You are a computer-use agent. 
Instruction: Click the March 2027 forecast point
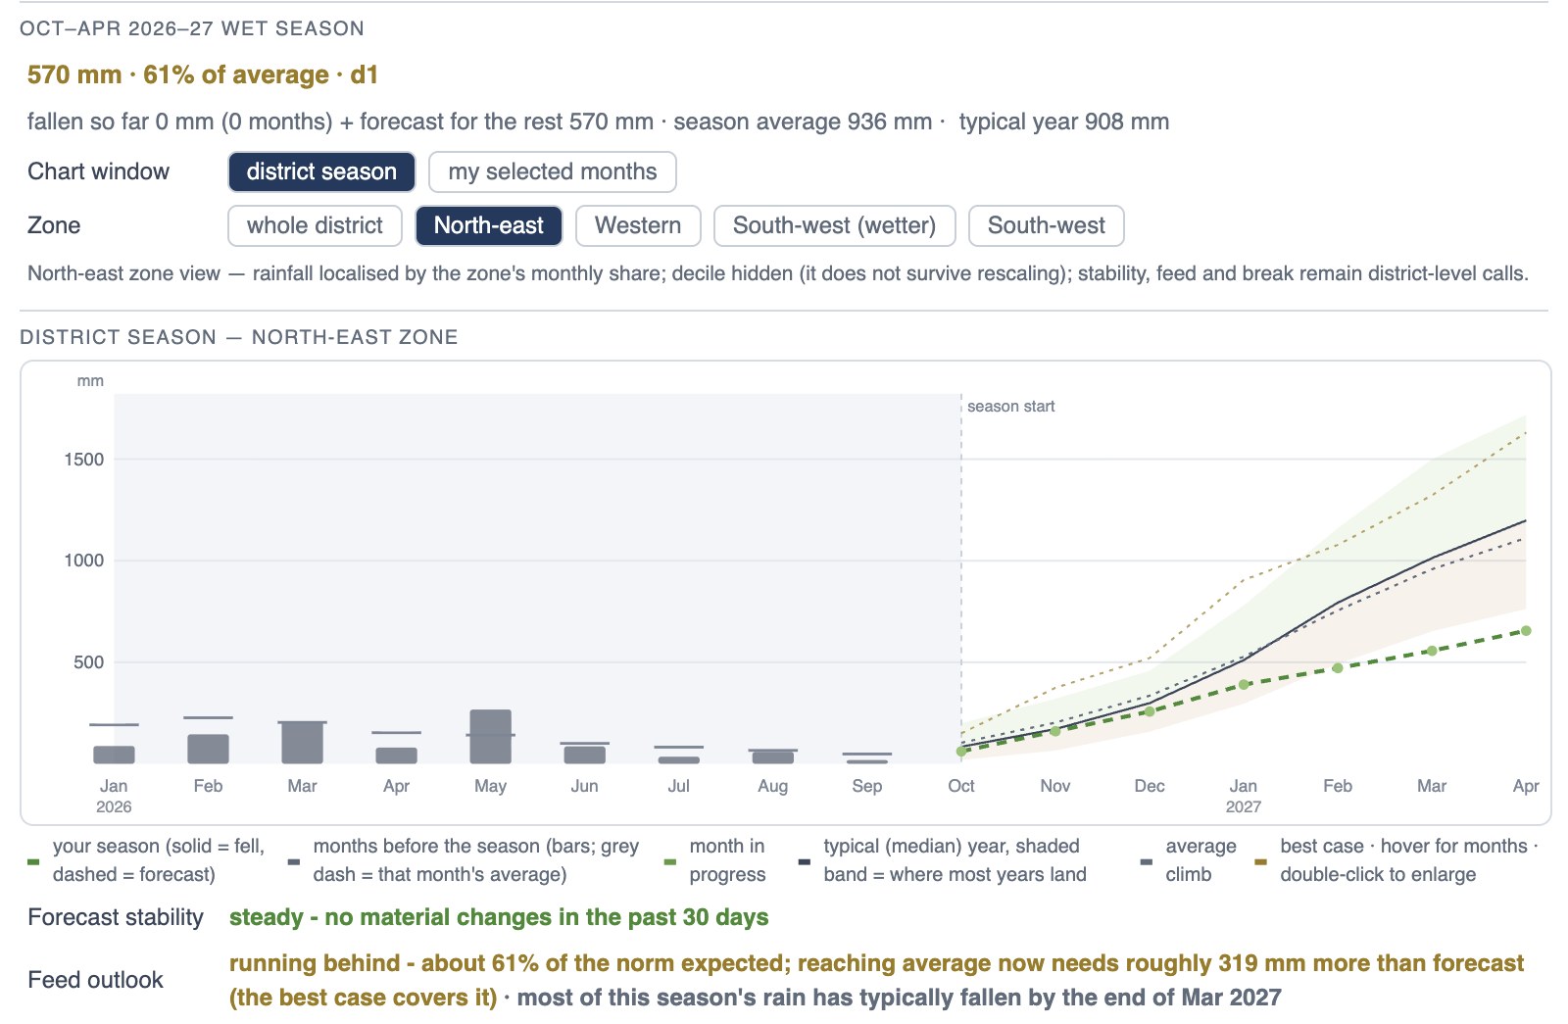(1432, 651)
